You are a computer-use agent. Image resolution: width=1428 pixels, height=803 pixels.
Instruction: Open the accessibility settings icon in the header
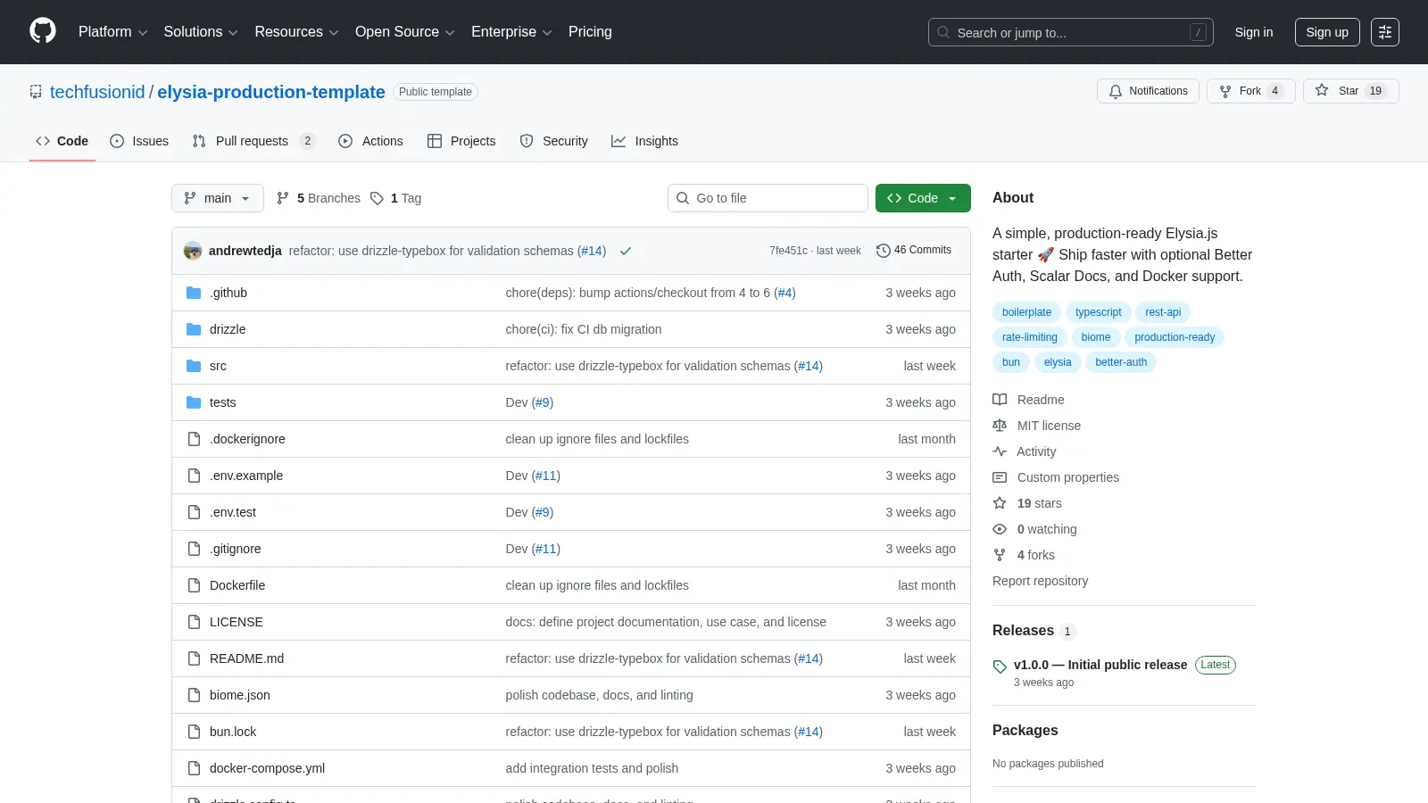[1385, 32]
